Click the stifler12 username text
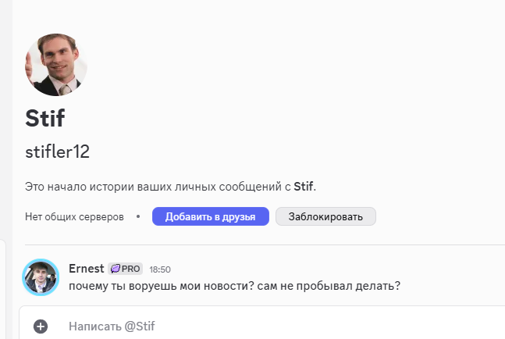This screenshot has width=505, height=339. [x=57, y=152]
